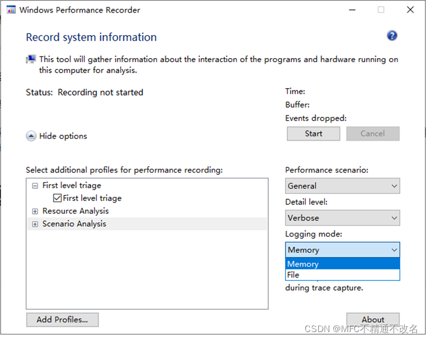Click the 'Buffer:' label
This screenshot has height=339, width=426.
[298, 105]
